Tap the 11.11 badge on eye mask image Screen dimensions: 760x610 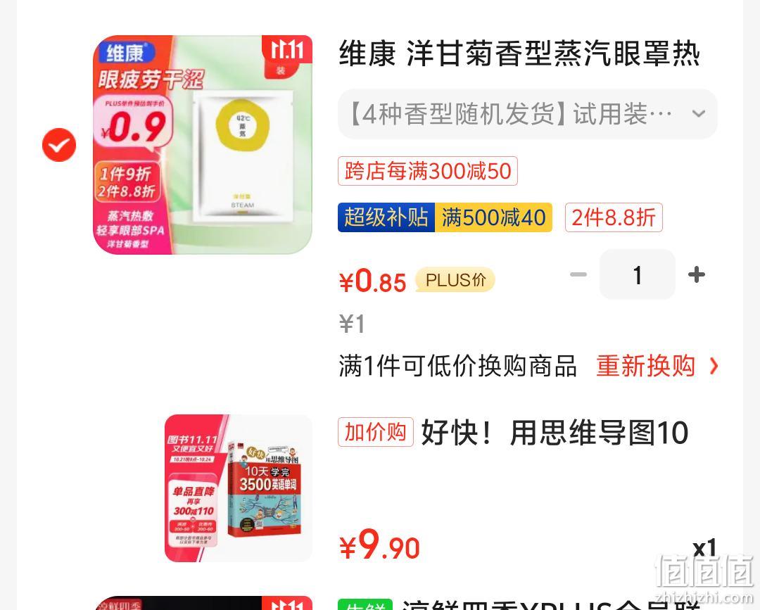click(287, 56)
